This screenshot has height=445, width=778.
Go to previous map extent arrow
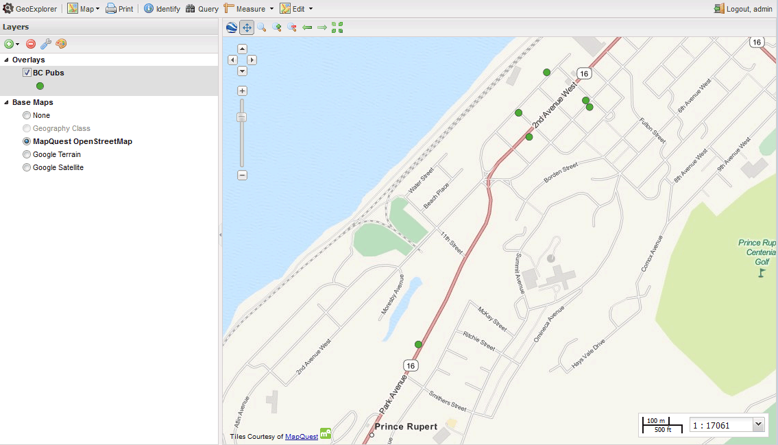[307, 27]
